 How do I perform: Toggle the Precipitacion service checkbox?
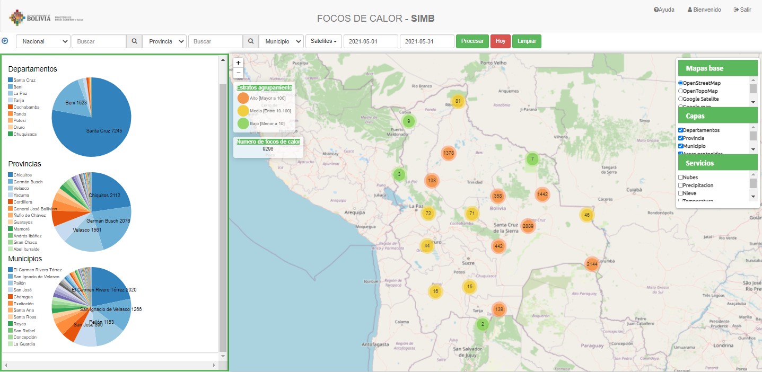pos(681,185)
